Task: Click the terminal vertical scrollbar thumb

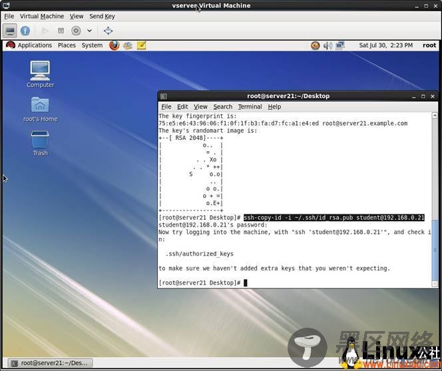Action: [x=435, y=250]
